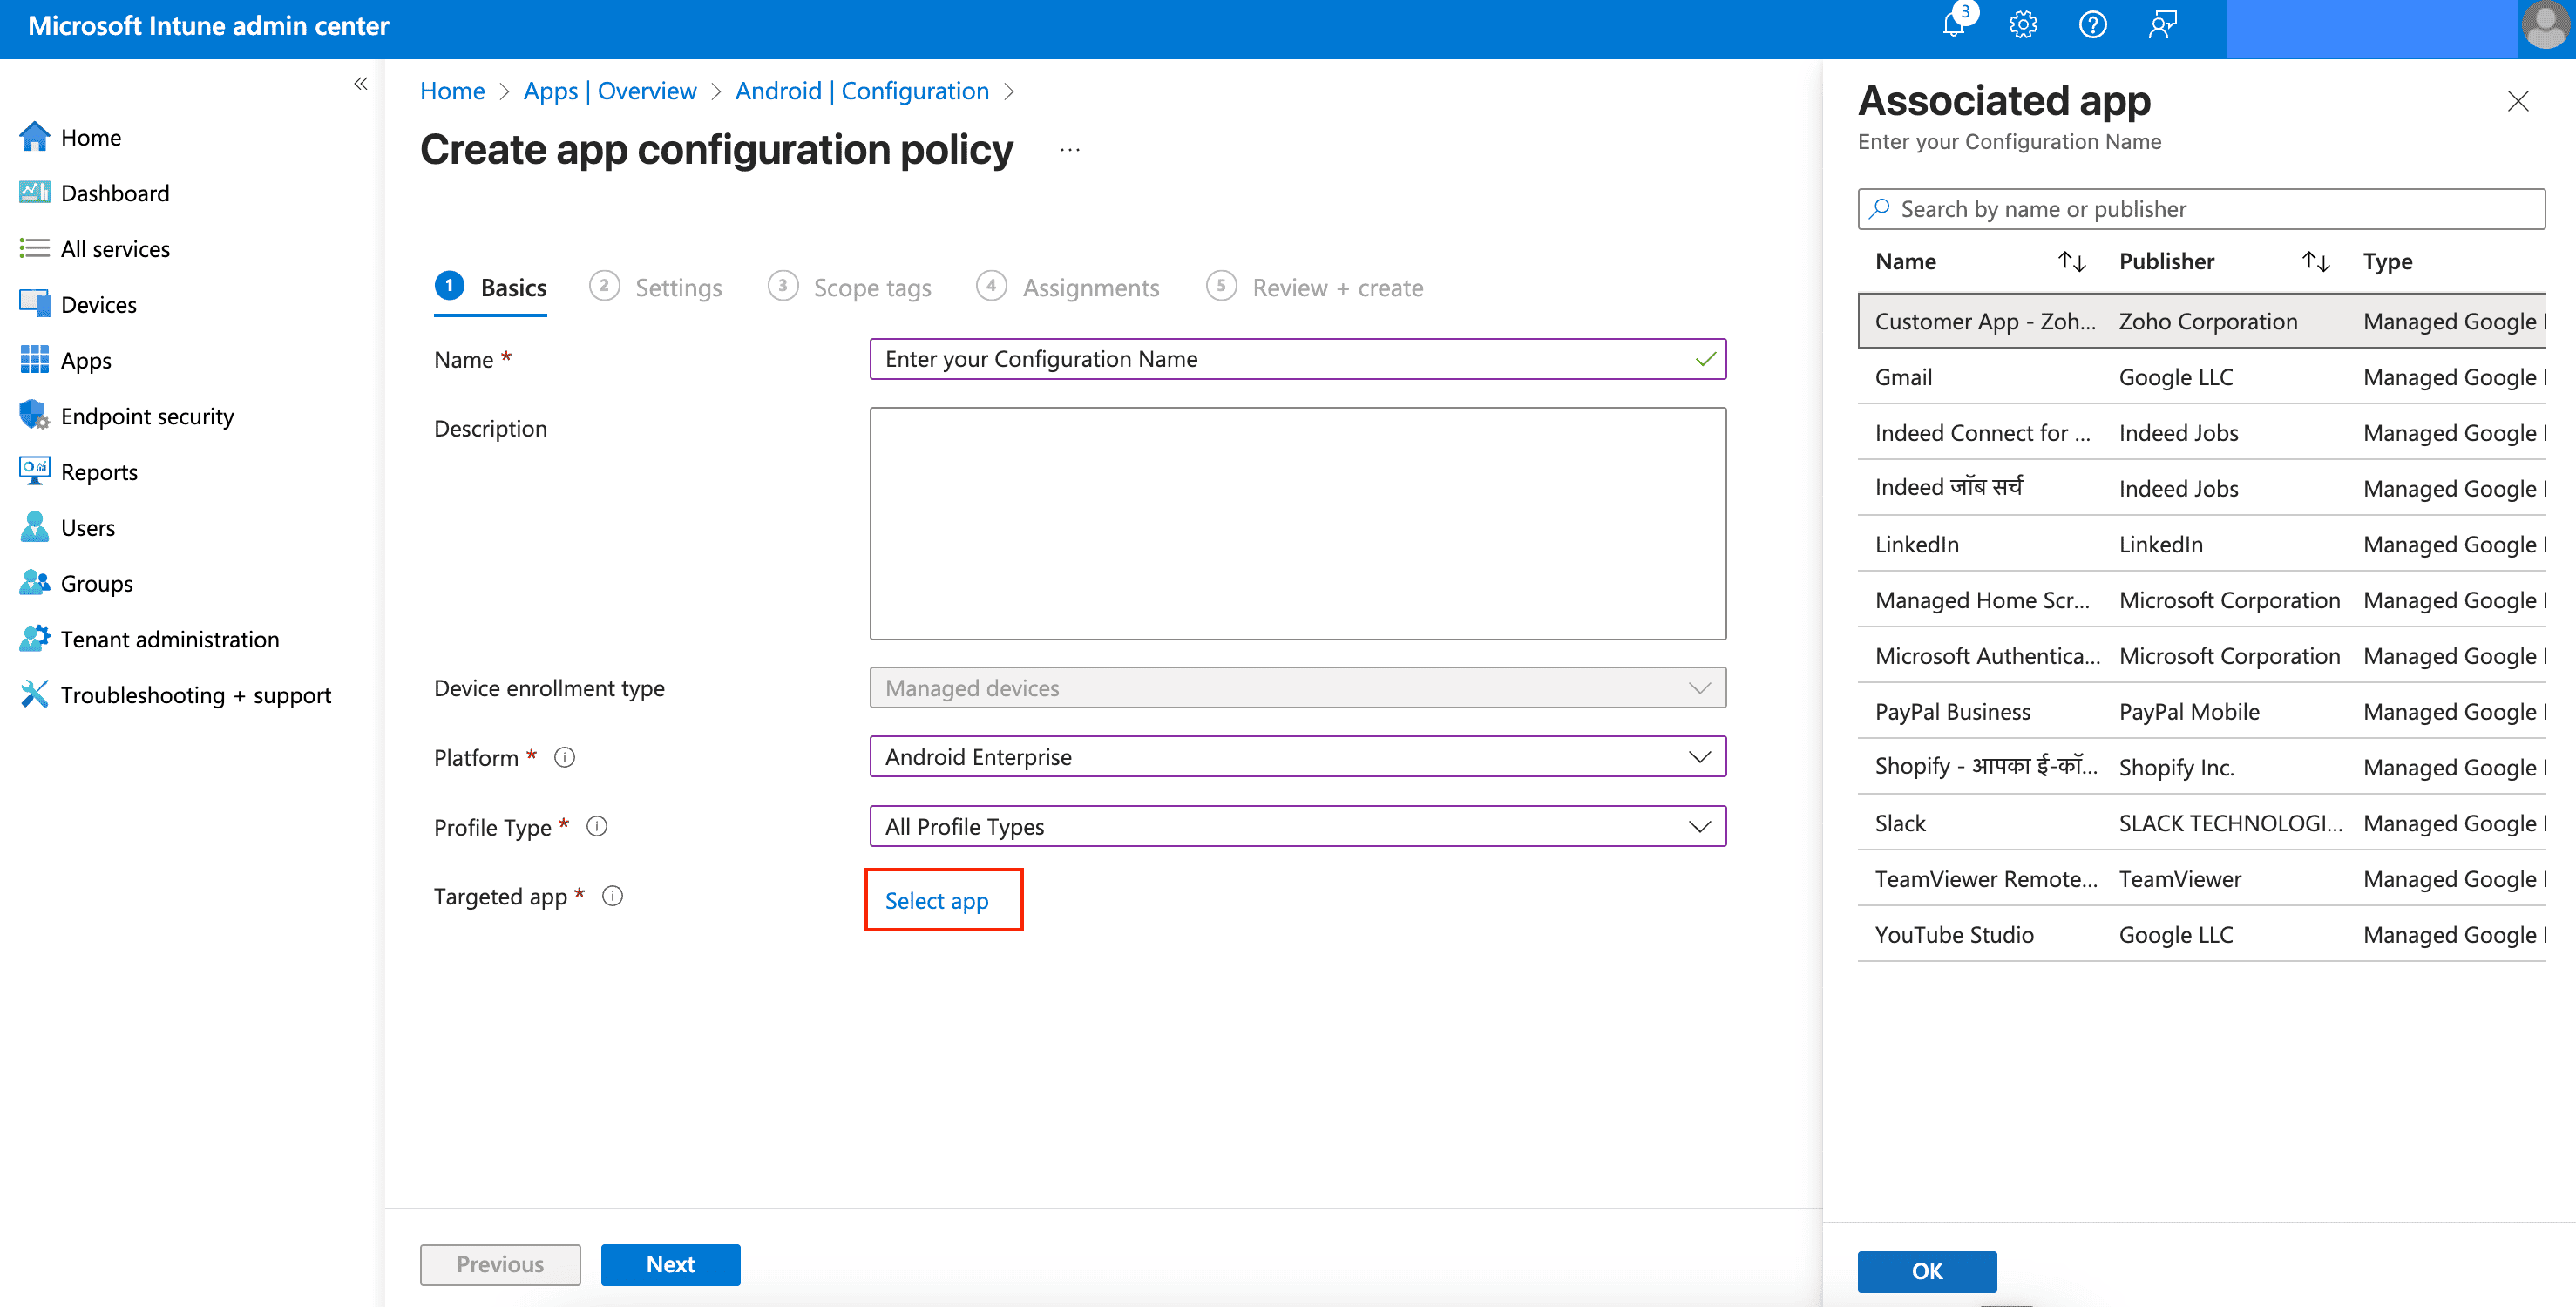
Task: Open the feedback icon in header
Action: 2162,25
